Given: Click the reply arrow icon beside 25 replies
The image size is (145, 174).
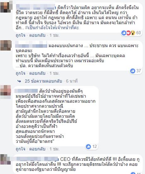Looking at the screenshot, I should [x=19, y=81].
